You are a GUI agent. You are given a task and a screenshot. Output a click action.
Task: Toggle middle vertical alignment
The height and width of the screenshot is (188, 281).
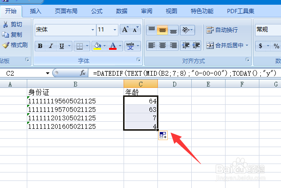pyautogui.click(x=163, y=30)
